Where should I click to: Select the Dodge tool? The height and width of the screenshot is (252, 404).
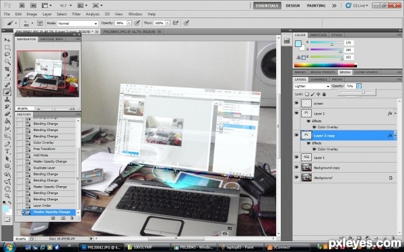7,136
